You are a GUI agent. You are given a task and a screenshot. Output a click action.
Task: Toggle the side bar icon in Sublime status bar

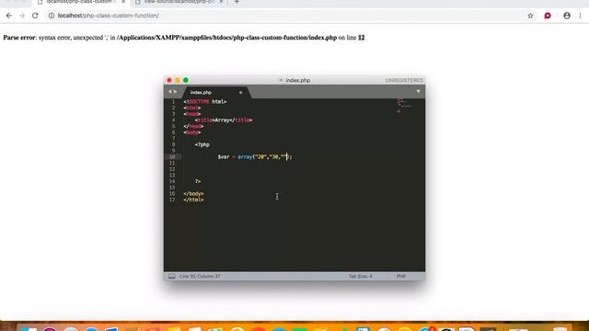(172, 276)
